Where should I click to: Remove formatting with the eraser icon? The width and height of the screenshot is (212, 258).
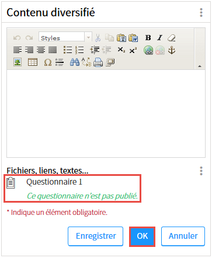pos(172,38)
